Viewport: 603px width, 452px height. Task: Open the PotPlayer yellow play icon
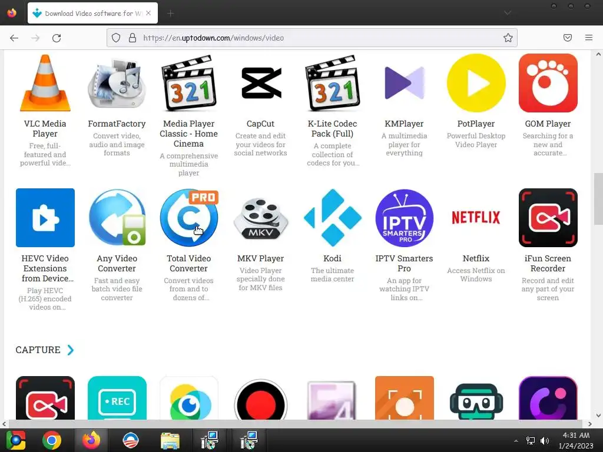(x=476, y=83)
